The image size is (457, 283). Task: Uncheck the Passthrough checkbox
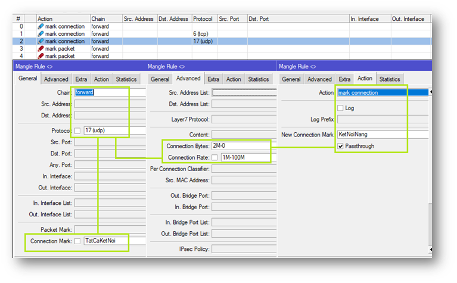[x=340, y=146]
